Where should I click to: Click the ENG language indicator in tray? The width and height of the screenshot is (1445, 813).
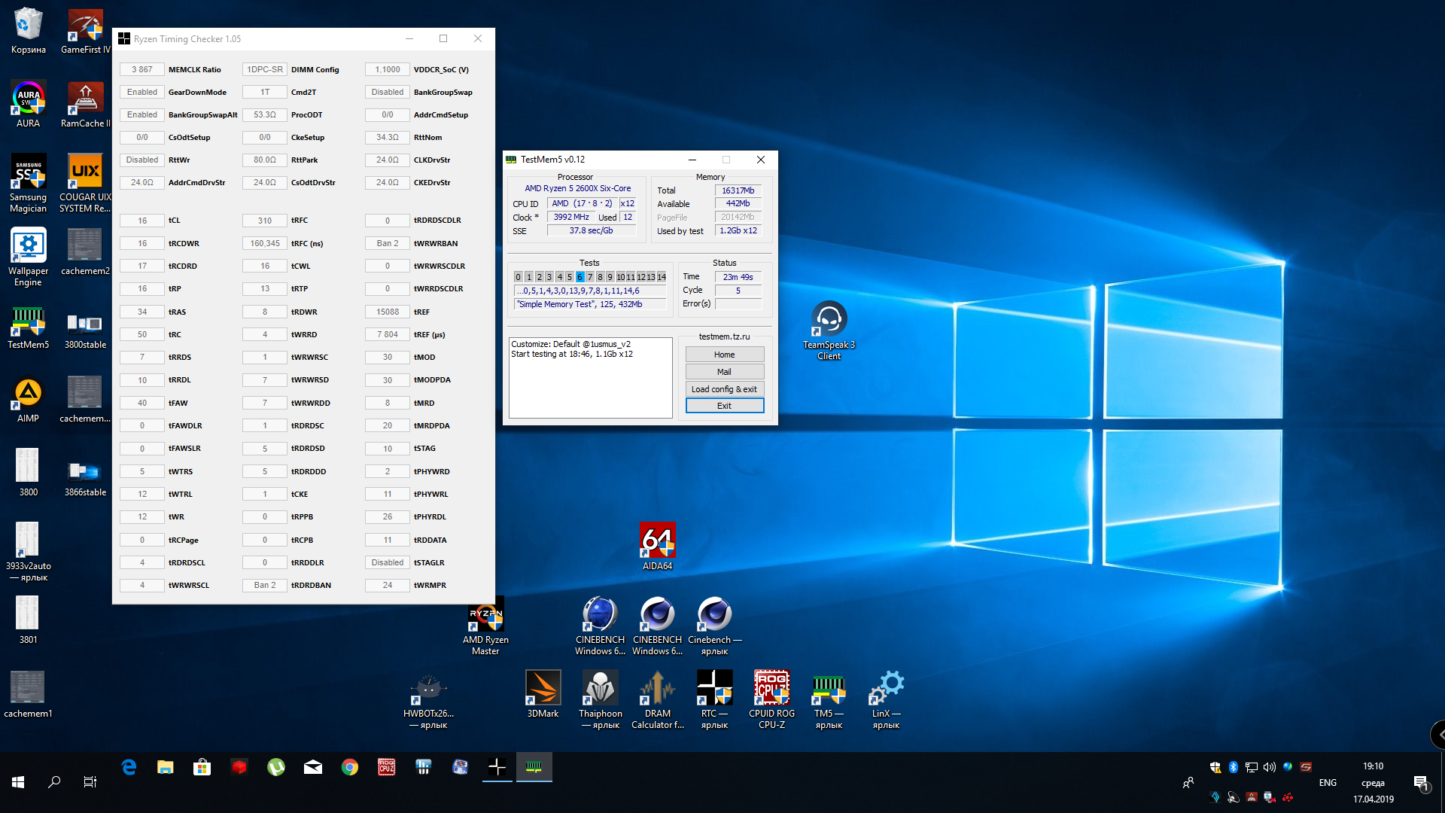1328,783
